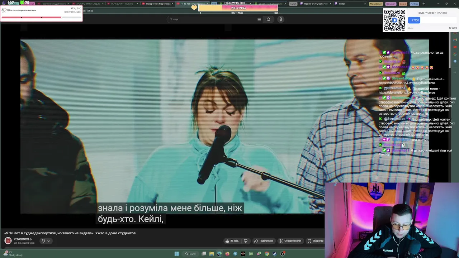This screenshot has height=258, width=459.
Task: Open the on-screen keyboard icon in search box
Action: [259, 19]
